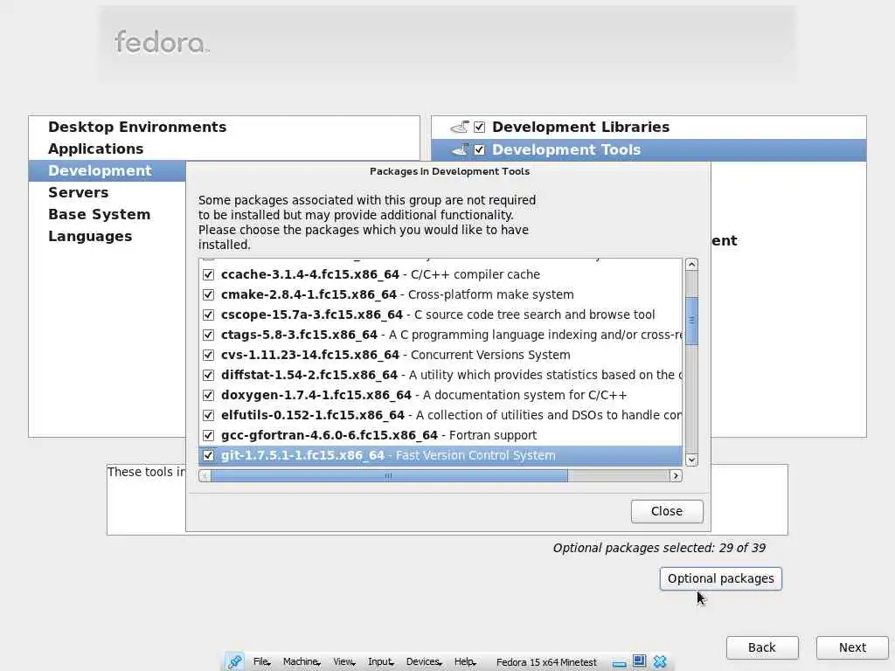Image resolution: width=895 pixels, height=671 pixels.
Task: Click the package list scroll down arrow
Action: coord(692,460)
